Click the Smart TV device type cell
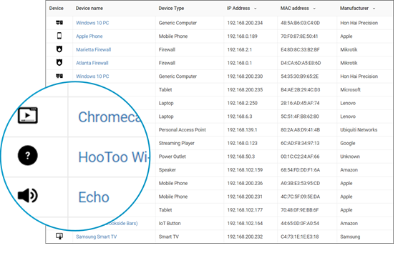The image size is (408, 258). [169, 237]
